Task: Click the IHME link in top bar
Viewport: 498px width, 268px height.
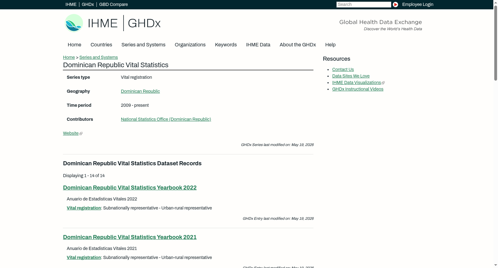Action: pos(71,4)
